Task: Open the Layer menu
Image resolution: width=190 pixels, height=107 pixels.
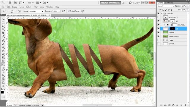Action: 22,7
